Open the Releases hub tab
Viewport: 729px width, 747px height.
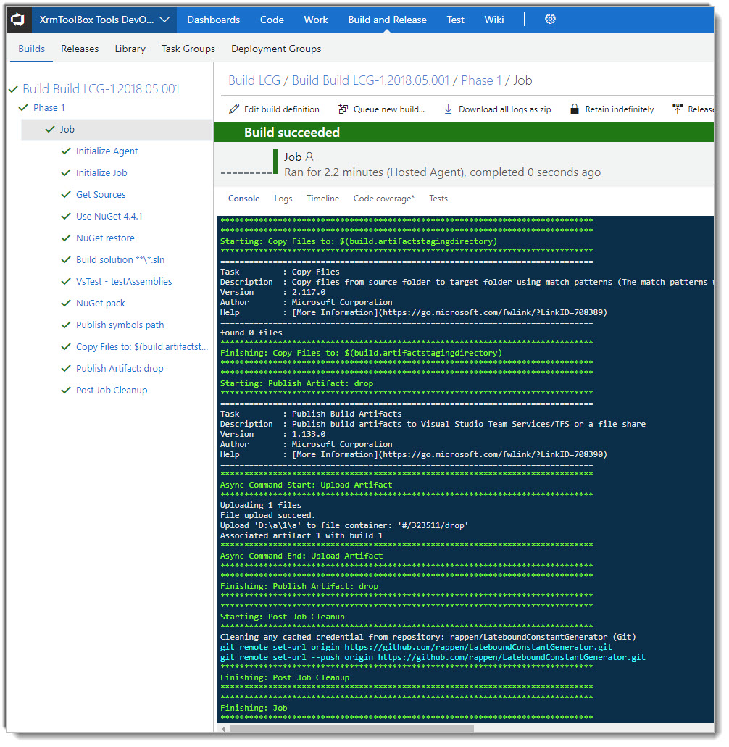coord(80,49)
